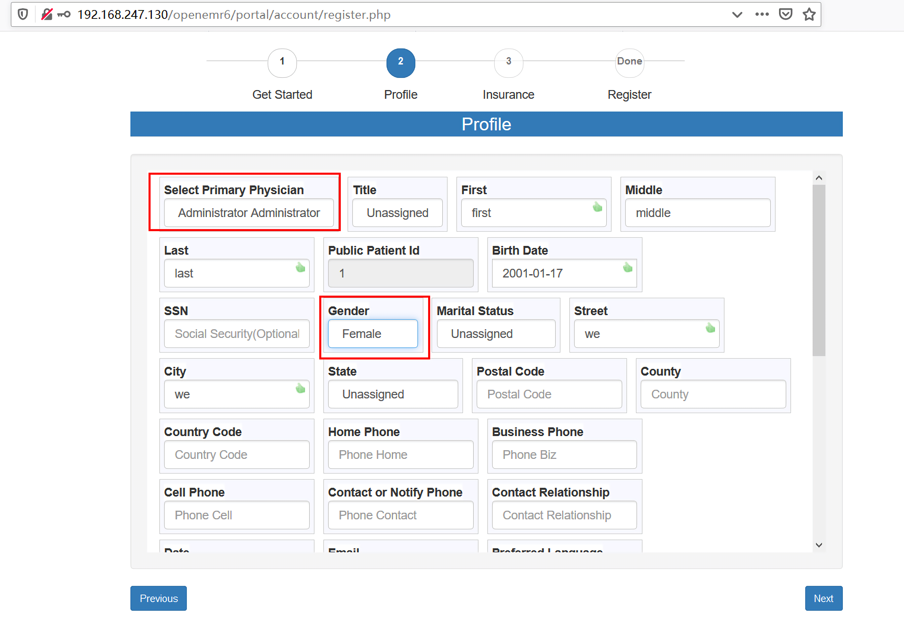Click the form scrollbar up arrow
This screenshot has width=904, height=643.
pyautogui.click(x=818, y=178)
